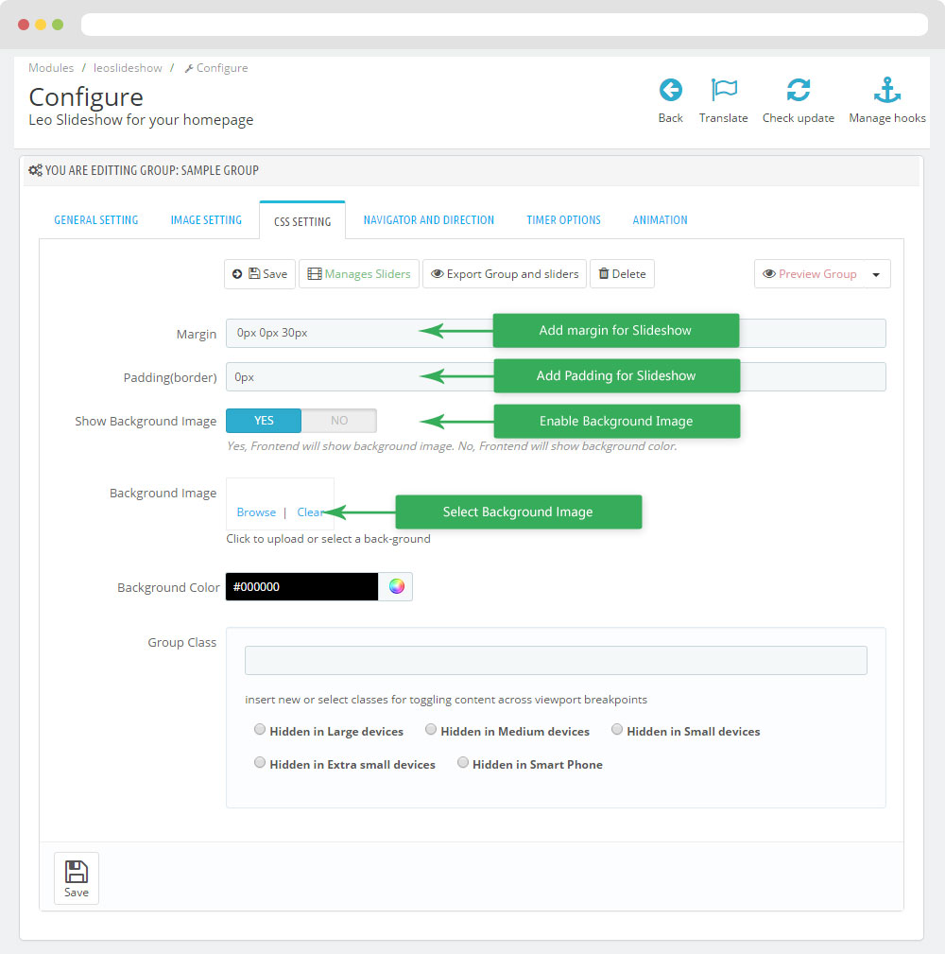Switch to Animation tab
Image resolution: width=945 pixels, height=954 pixels.
coord(660,220)
